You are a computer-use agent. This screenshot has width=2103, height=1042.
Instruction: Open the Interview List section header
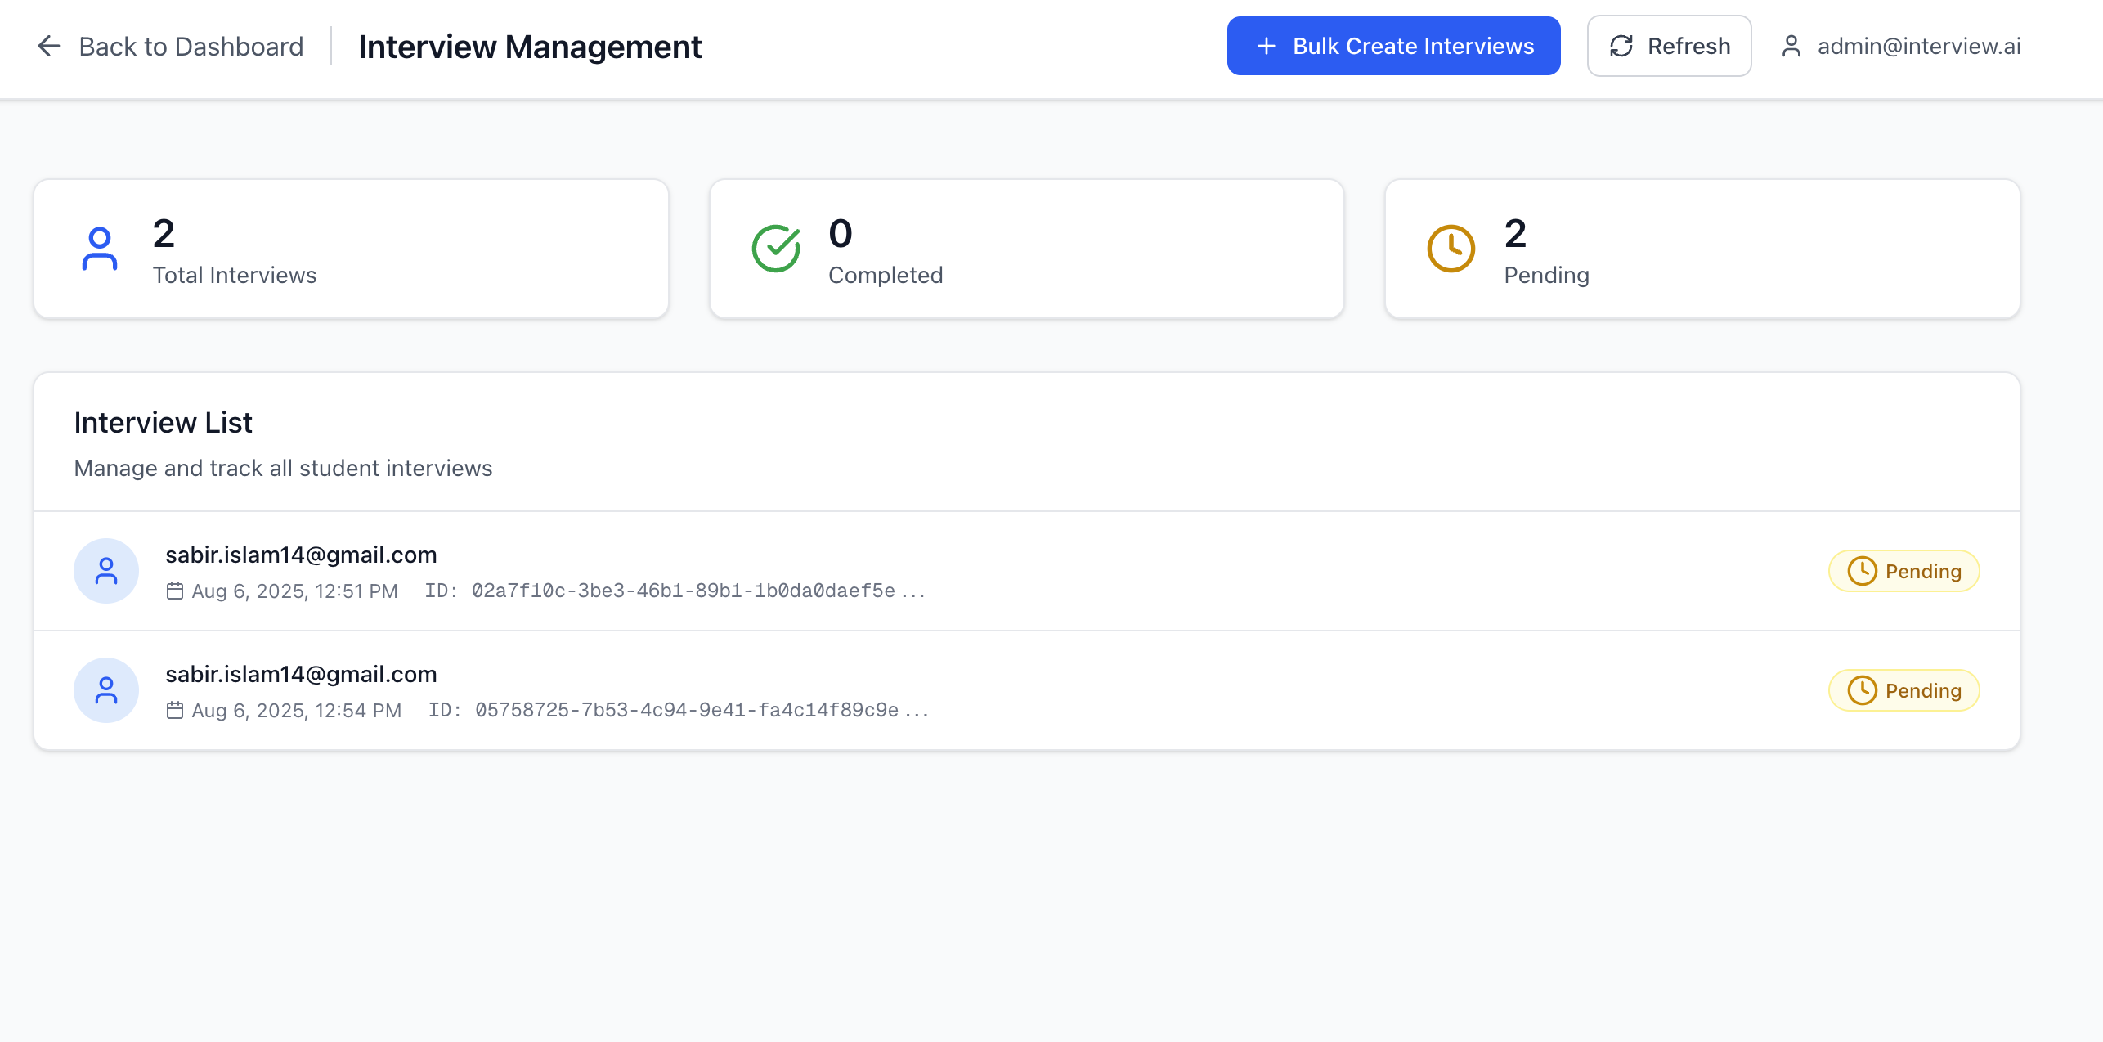[x=163, y=423]
